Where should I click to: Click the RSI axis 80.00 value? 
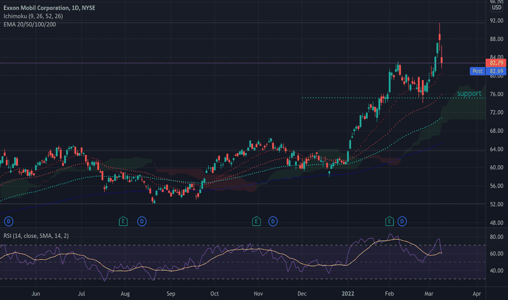click(497, 237)
